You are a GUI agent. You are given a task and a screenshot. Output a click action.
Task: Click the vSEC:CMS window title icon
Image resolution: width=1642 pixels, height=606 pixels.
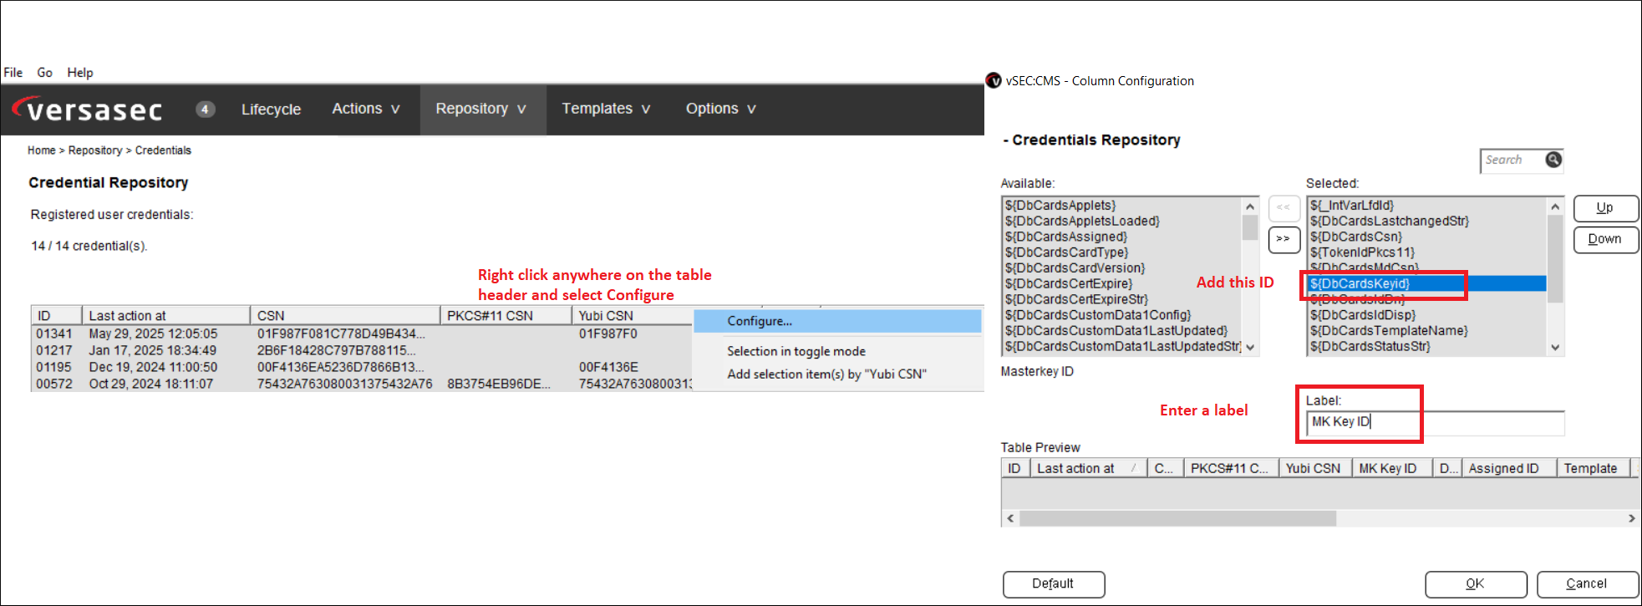[994, 80]
